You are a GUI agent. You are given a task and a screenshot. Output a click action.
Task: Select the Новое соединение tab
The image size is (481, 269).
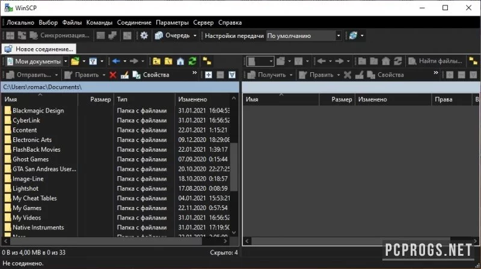pos(39,49)
